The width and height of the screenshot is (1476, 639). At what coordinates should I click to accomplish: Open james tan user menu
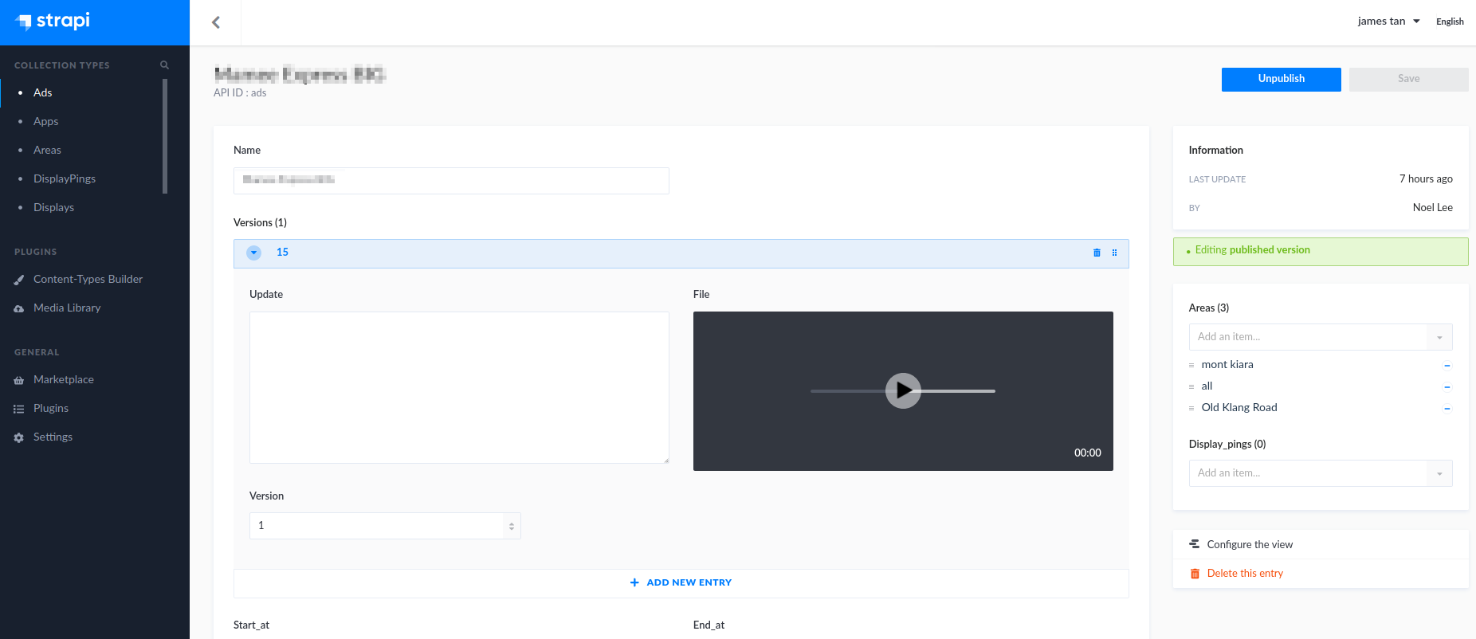point(1388,22)
